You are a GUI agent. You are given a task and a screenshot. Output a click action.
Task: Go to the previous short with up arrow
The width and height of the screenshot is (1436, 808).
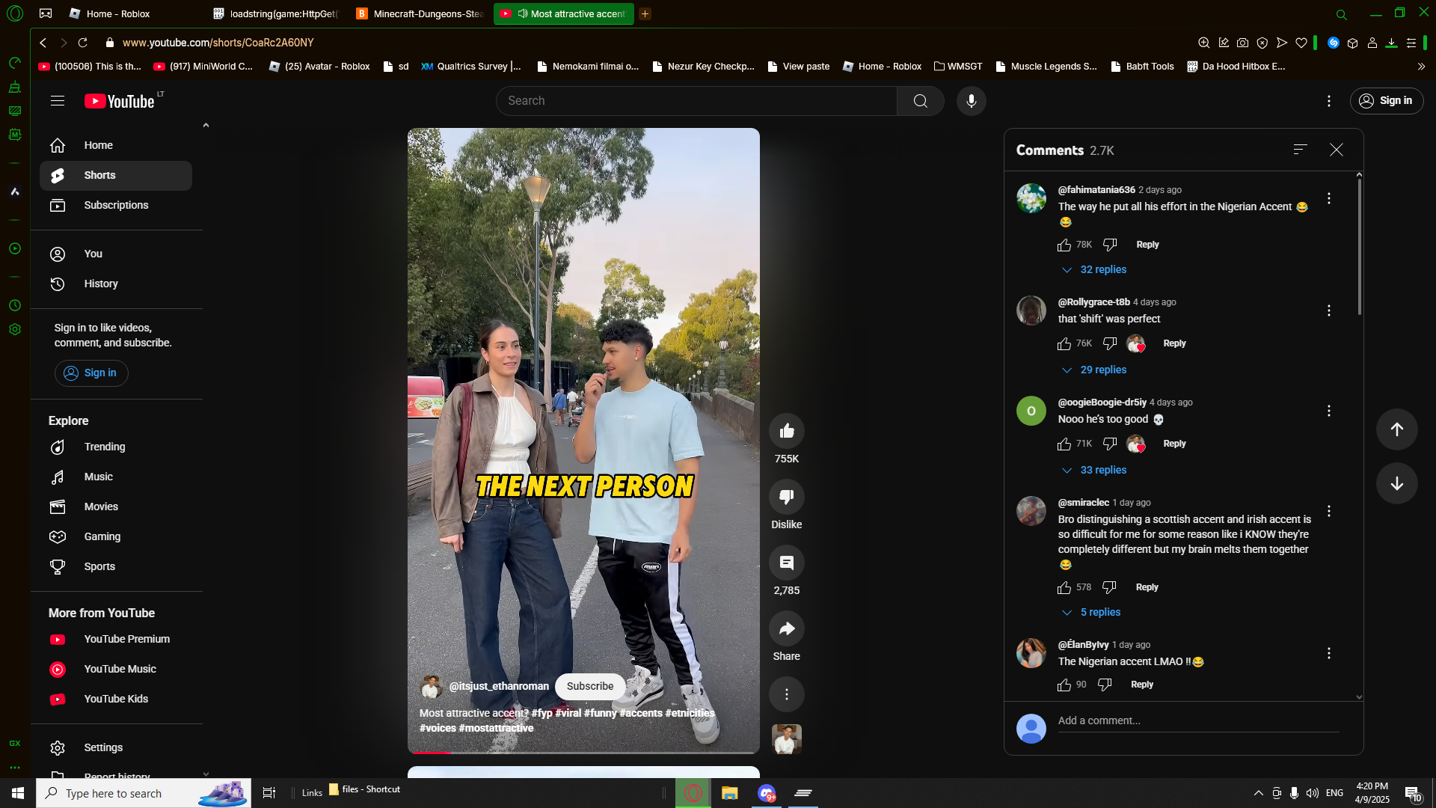point(1396,429)
